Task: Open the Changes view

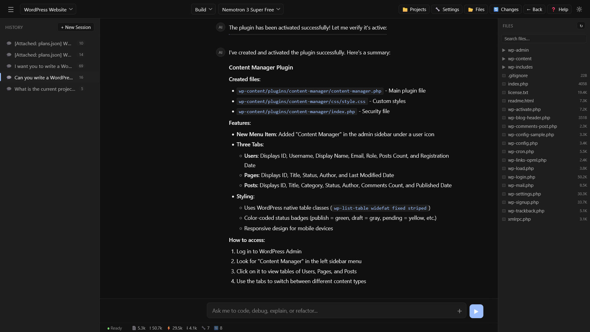Action: click(x=506, y=9)
